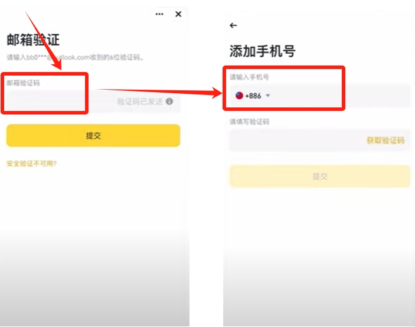Close the 邮箱验证 page with X
The image size is (415, 327).
(178, 14)
